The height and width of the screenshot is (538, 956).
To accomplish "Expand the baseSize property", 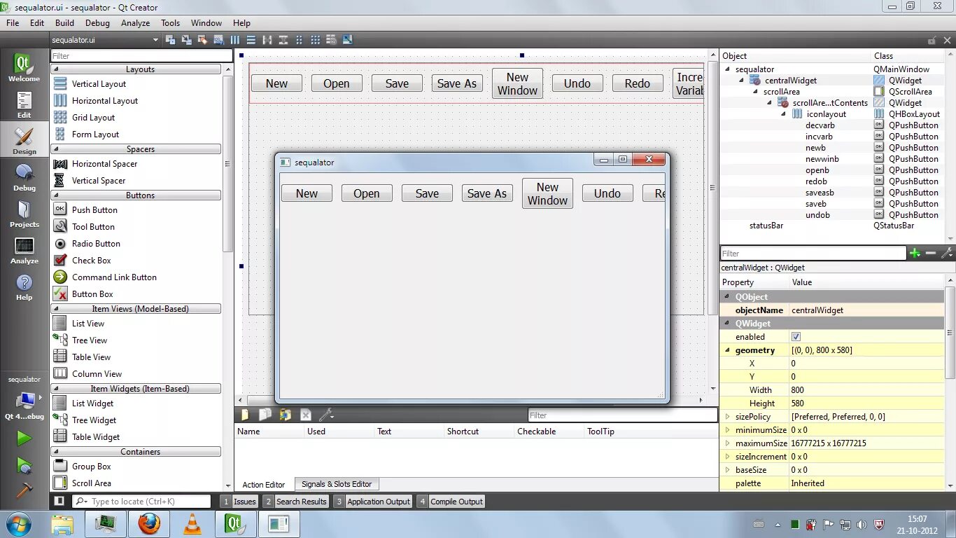I will (728, 469).
